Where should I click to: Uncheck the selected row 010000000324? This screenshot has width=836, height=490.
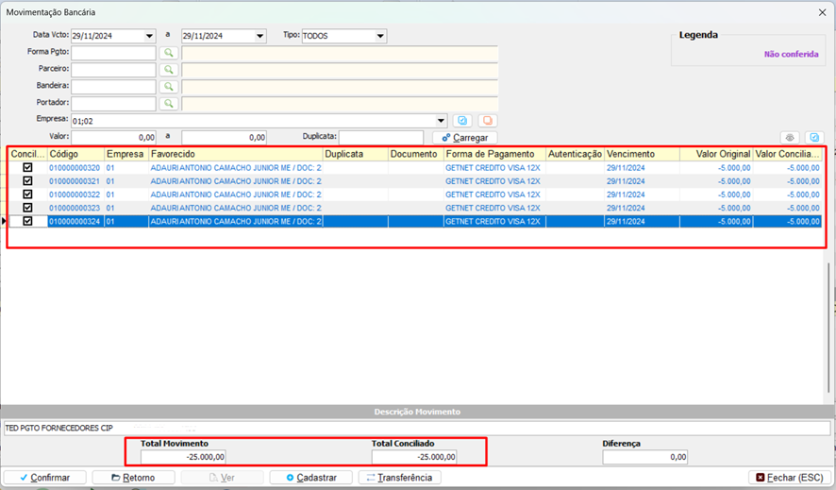click(x=27, y=221)
